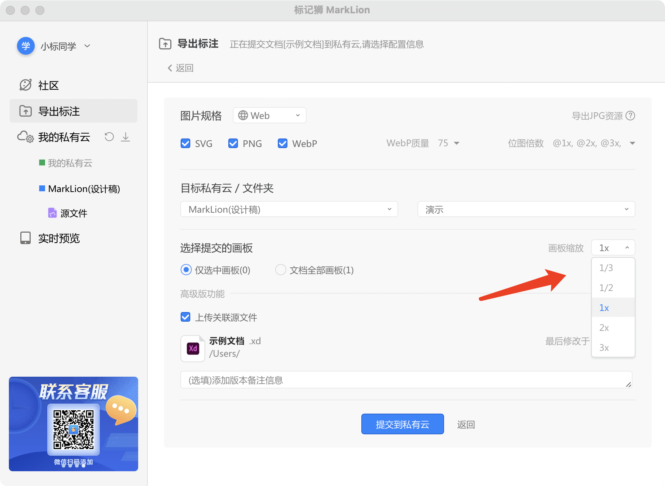Click the 社区 planet icon in sidebar
The image size is (665, 486).
click(x=25, y=85)
